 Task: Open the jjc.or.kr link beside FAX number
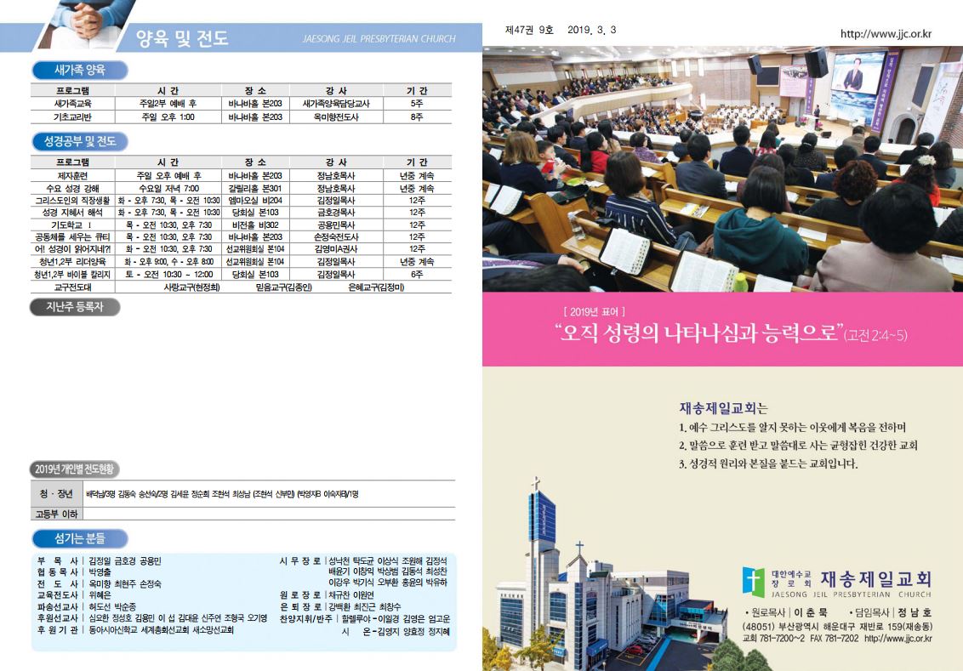pyautogui.click(x=897, y=639)
